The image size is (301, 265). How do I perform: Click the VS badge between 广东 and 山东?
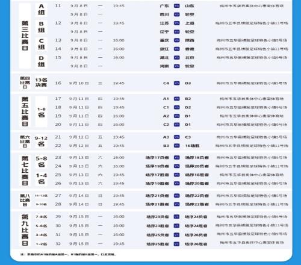coord(176,6)
